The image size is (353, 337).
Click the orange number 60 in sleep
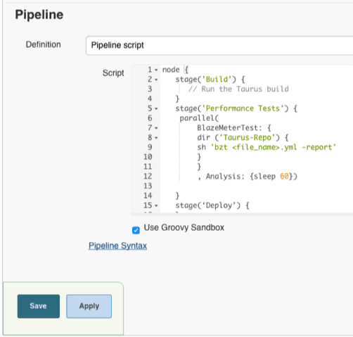pos(284,176)
